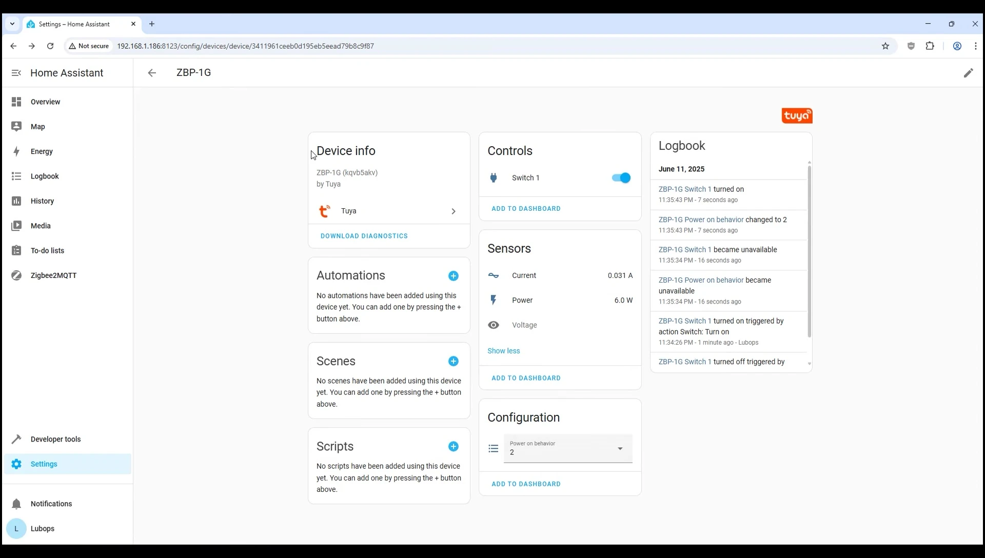Click the logbook scroll down arrow
Image resolution: width=985 pixels, height=558 pixels.
[x=810, y=364]
